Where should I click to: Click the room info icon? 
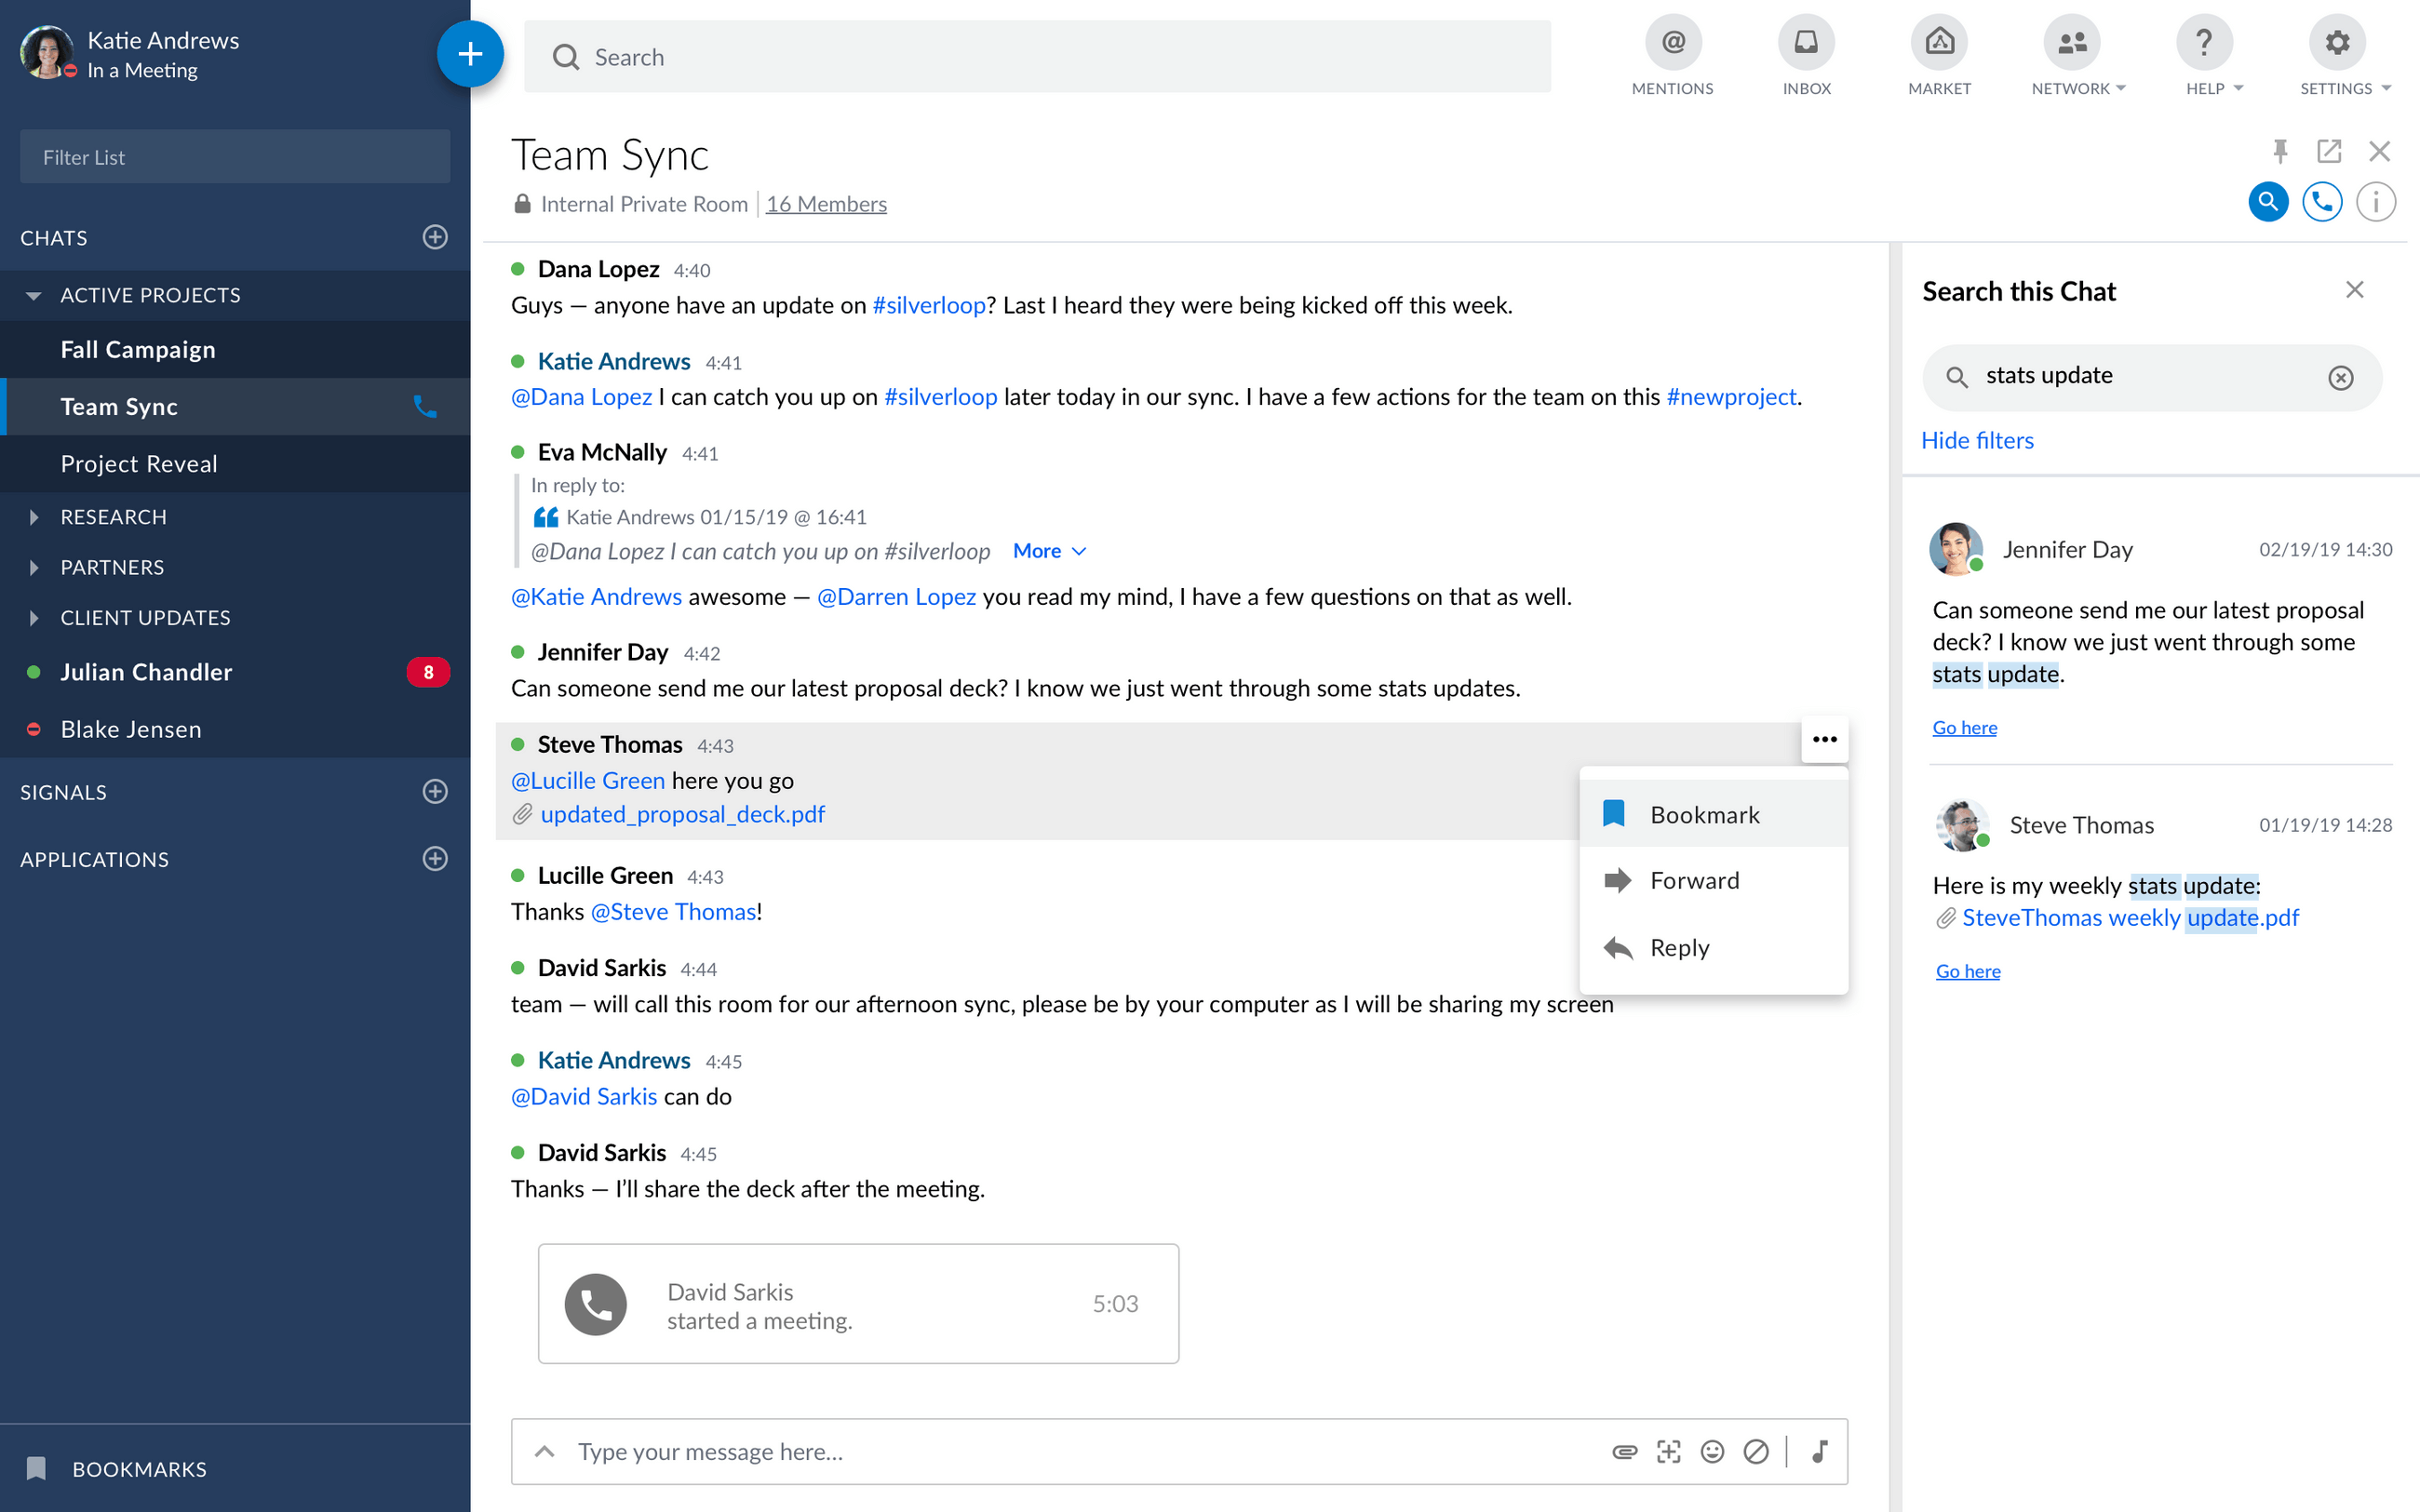[2375, 202]
